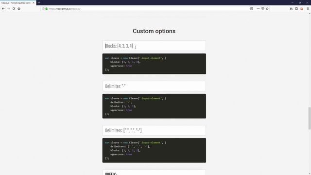Click the single Delimiter example code block
311x175 pixels.
(154, 106)
